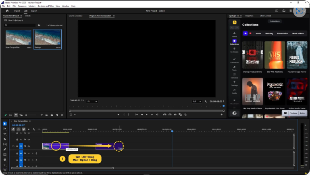
Task: Expand dropdown beside safe margins icon
Action: (75, 115)
